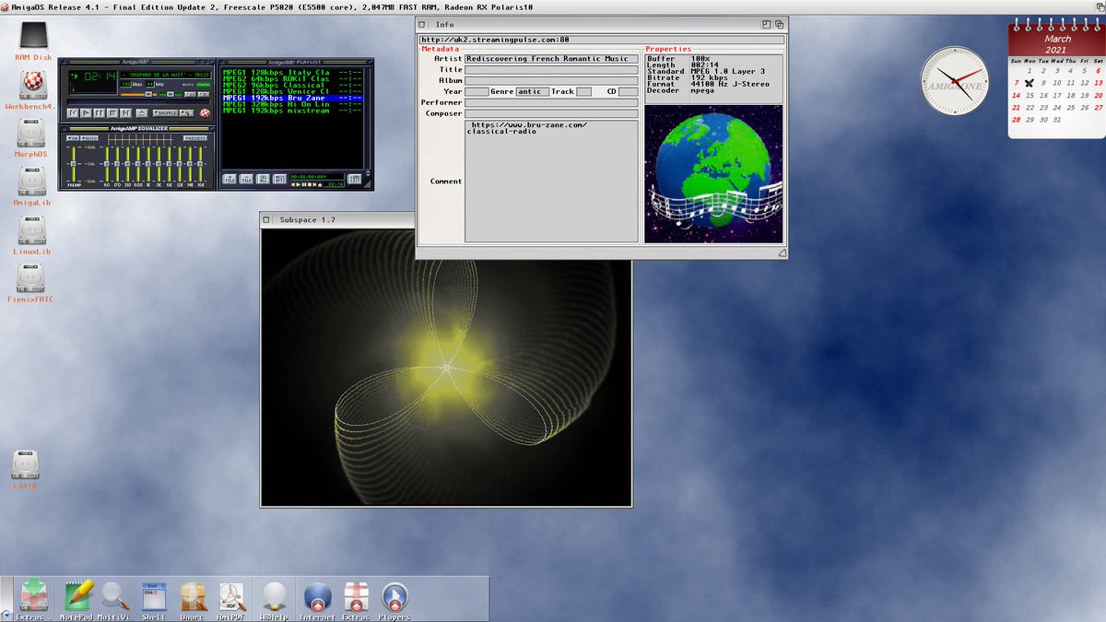
Task: Click the playlist Remove File button
Action: (x=246, y=179)
